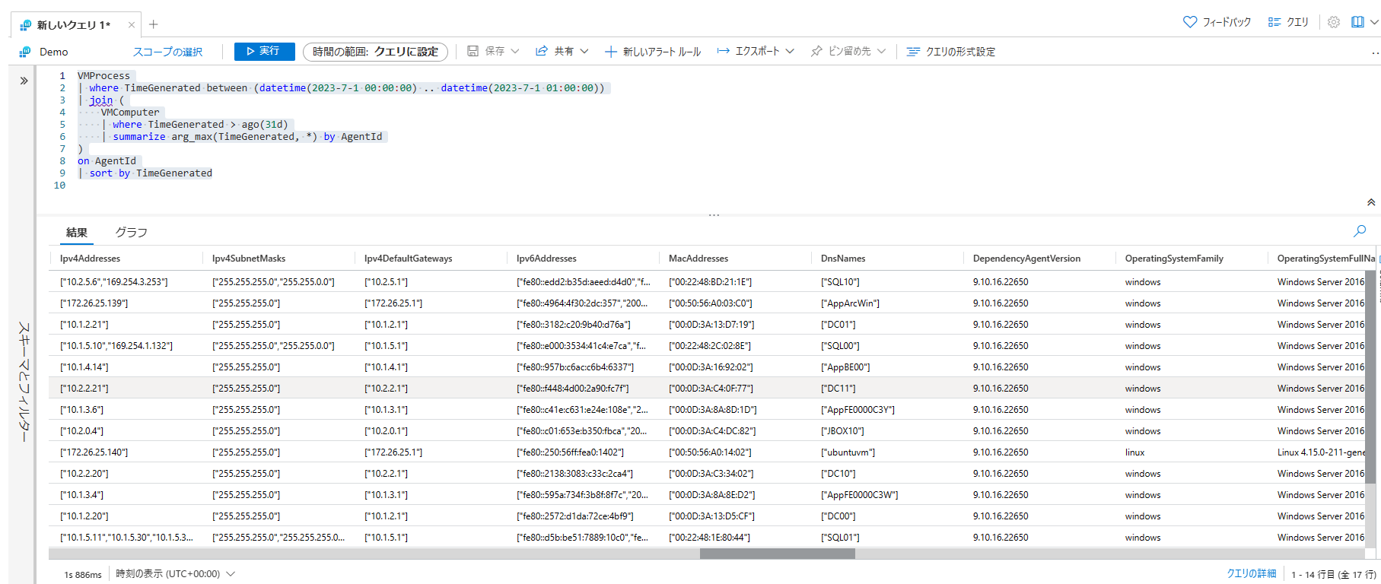The height and width of the screenshot is (584, 1381).
Task: Open the クエリ list icon
Action: pos(1274,22)
